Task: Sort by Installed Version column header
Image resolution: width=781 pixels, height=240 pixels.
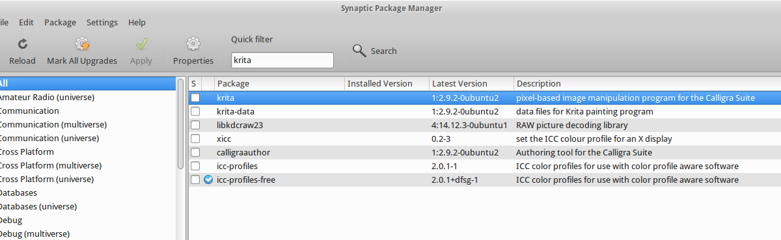Action: pos(387,83)
